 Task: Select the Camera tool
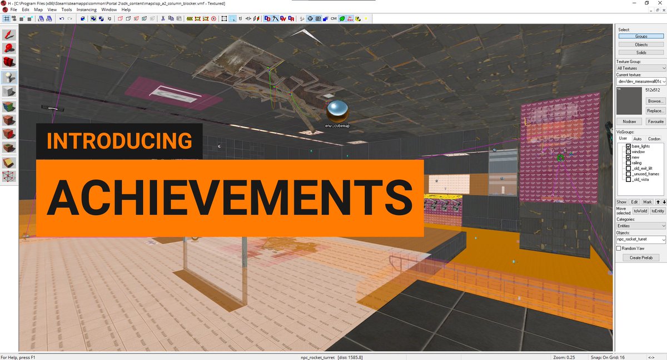coord(8,62)
